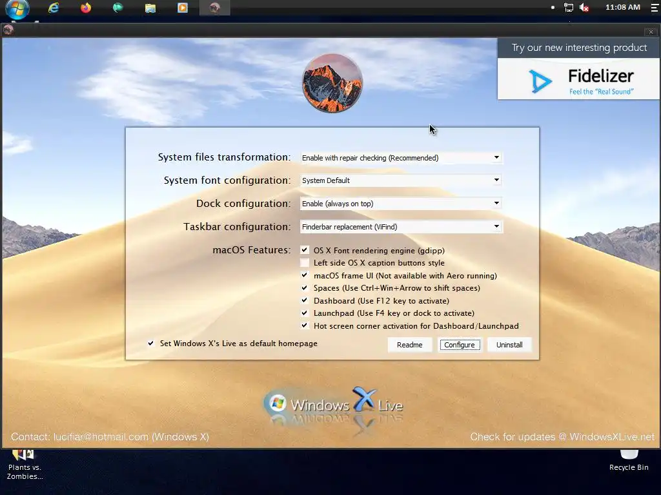Close the transformation pack window
The height and width of the screenshot is (495, 661).
click(x=651, y=32)
